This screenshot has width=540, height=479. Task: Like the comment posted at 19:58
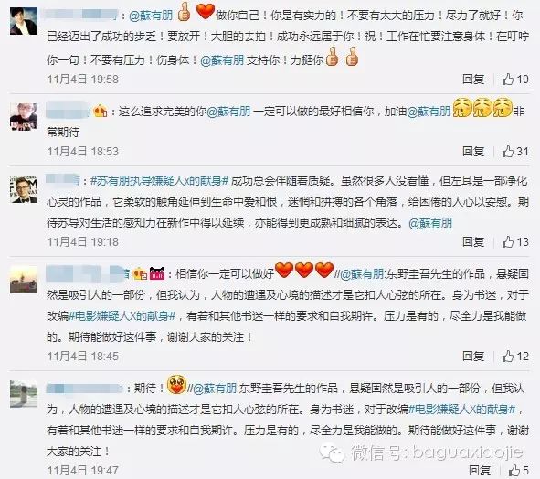[514, 80]
